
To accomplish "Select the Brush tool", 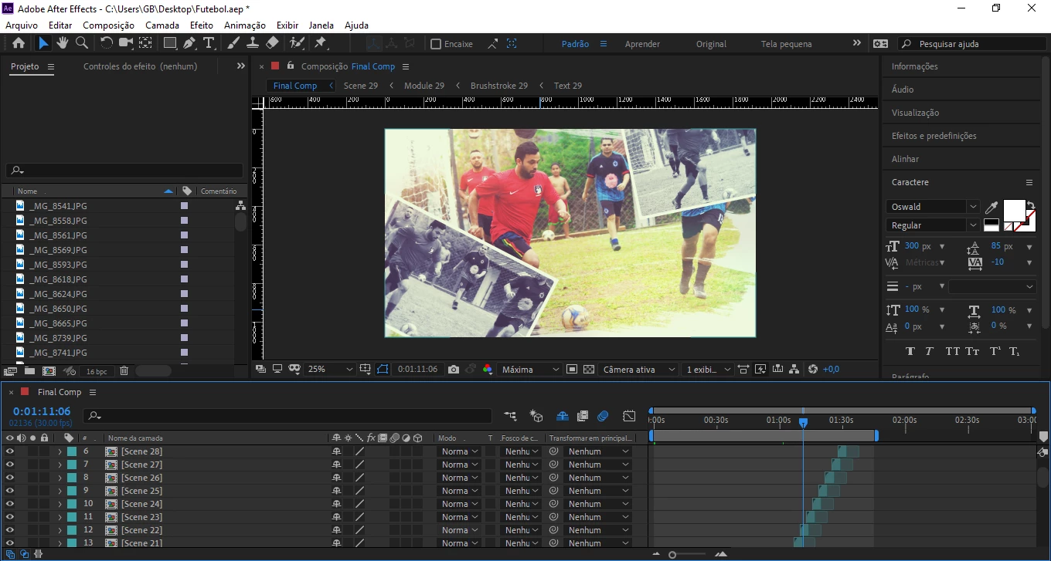I will pyautogui.click(x=234, y=43).
